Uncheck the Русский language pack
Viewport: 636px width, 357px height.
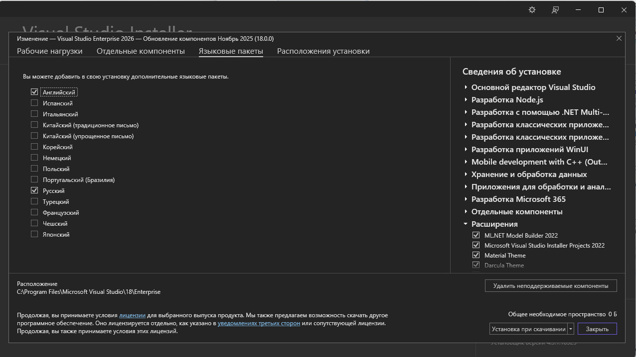34,190
